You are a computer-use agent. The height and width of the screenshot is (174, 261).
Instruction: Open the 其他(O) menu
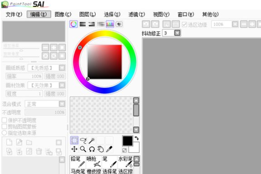(x=210, y=15)
